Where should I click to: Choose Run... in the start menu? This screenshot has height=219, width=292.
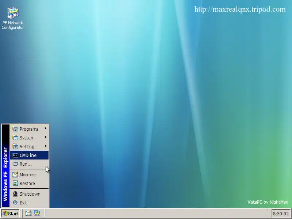(x=29, y=164)
